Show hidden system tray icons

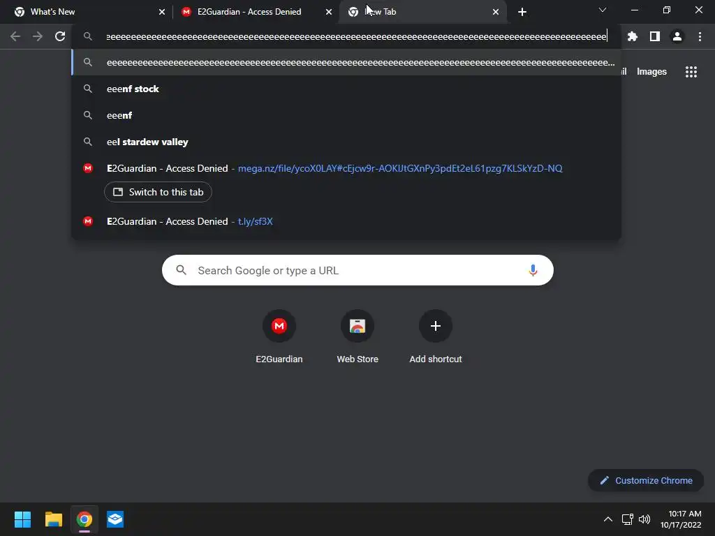coord(608,519)
